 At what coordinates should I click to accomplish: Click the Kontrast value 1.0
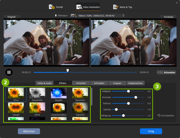[149, 97]
